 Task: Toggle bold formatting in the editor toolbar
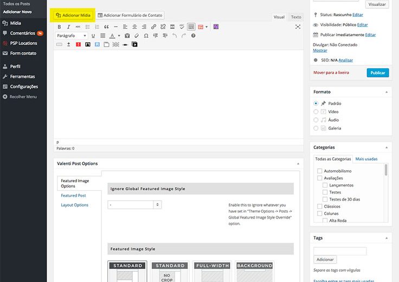pyautogui.click(x=60, y=27)
